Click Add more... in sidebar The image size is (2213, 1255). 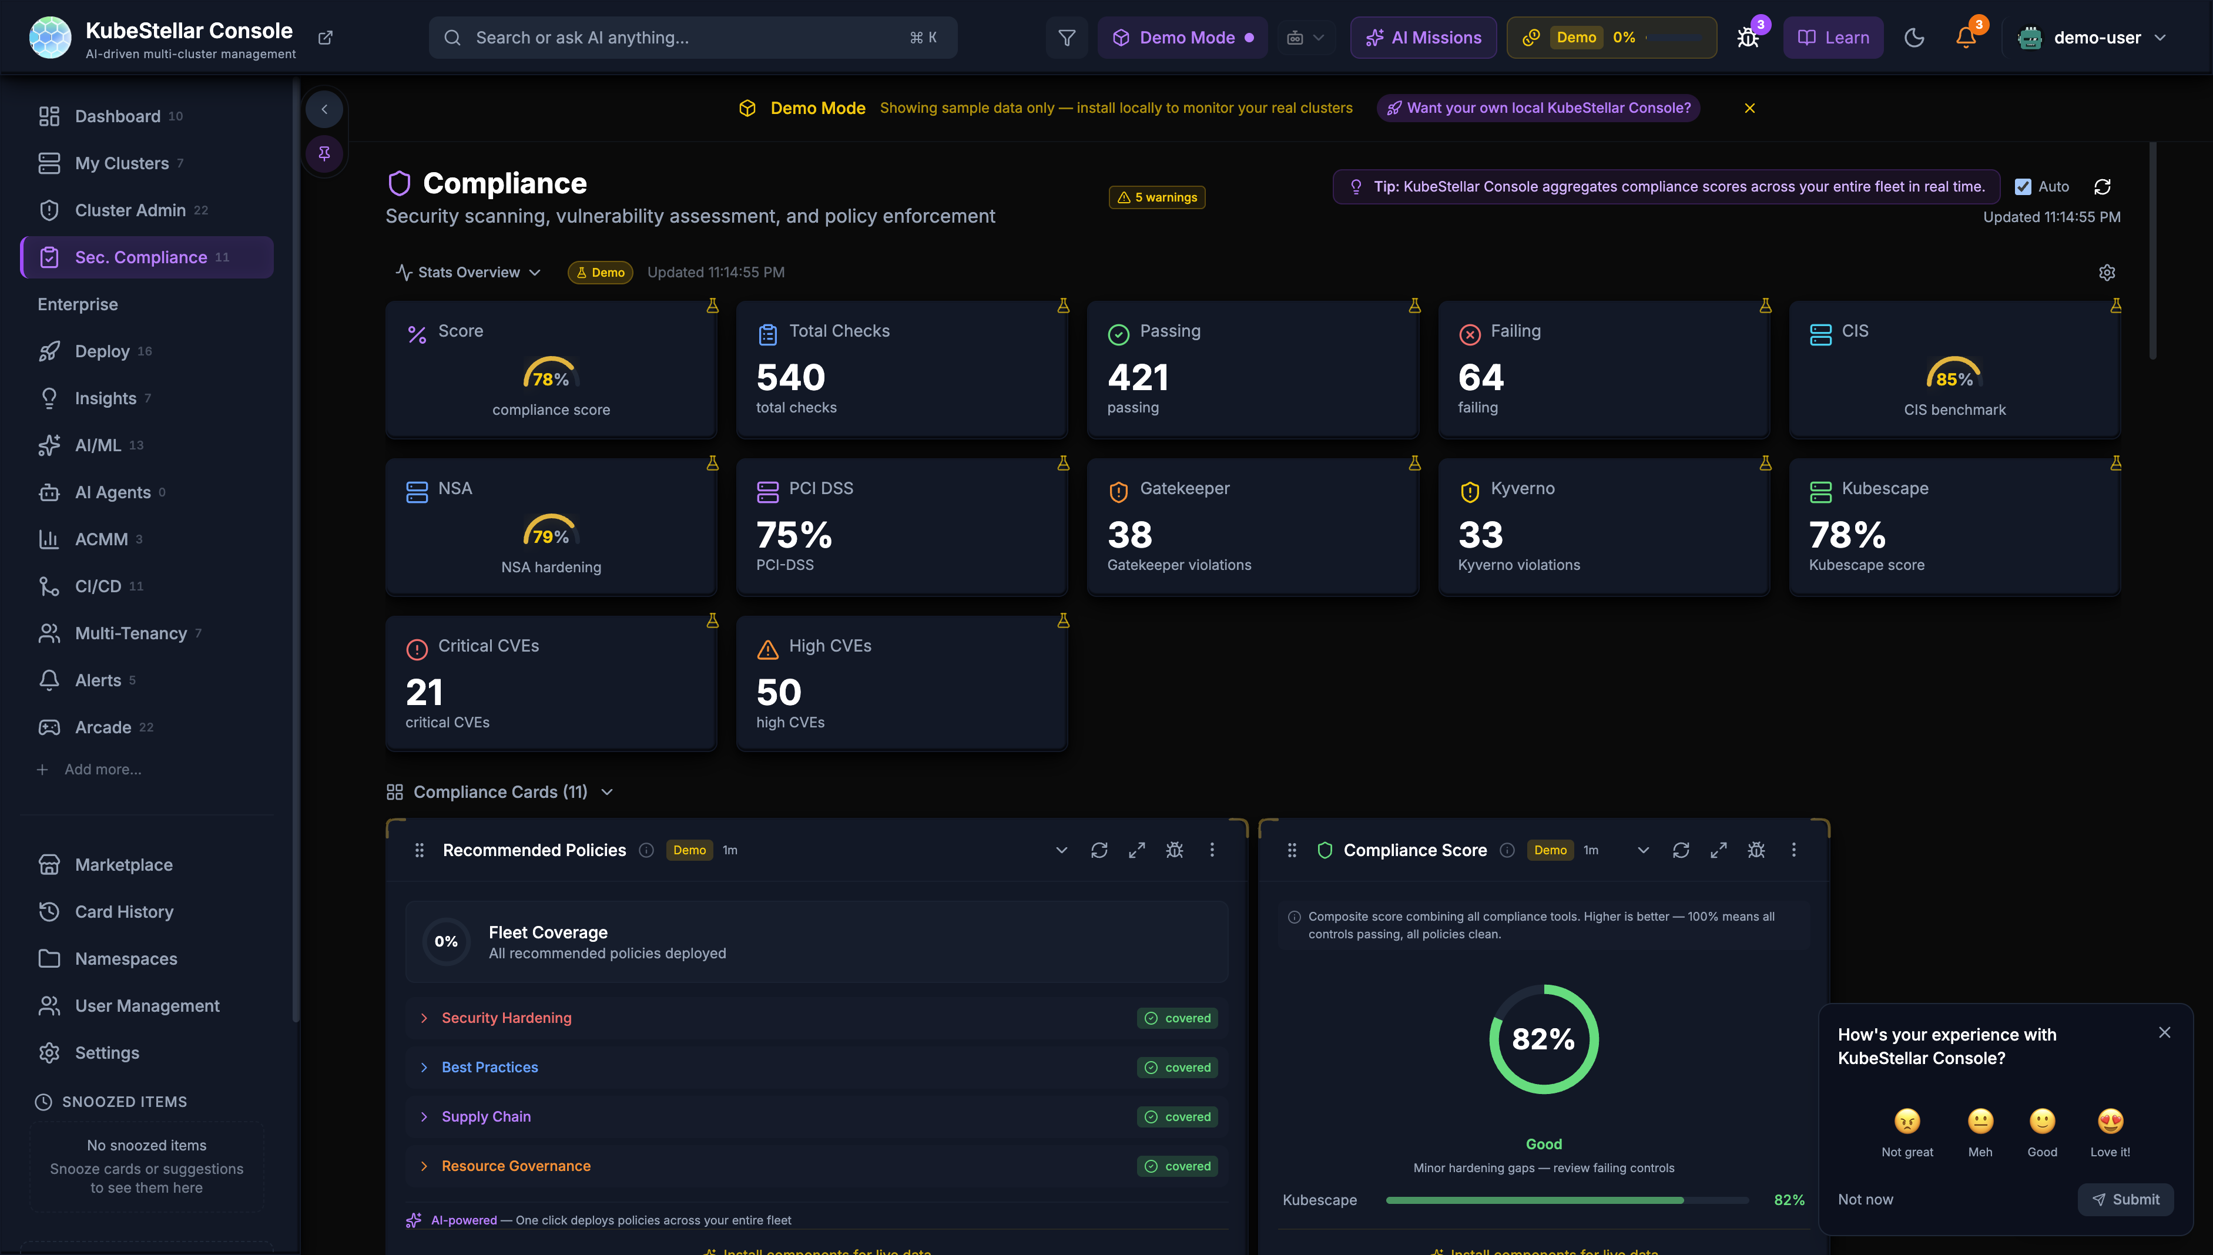point(90,770)
